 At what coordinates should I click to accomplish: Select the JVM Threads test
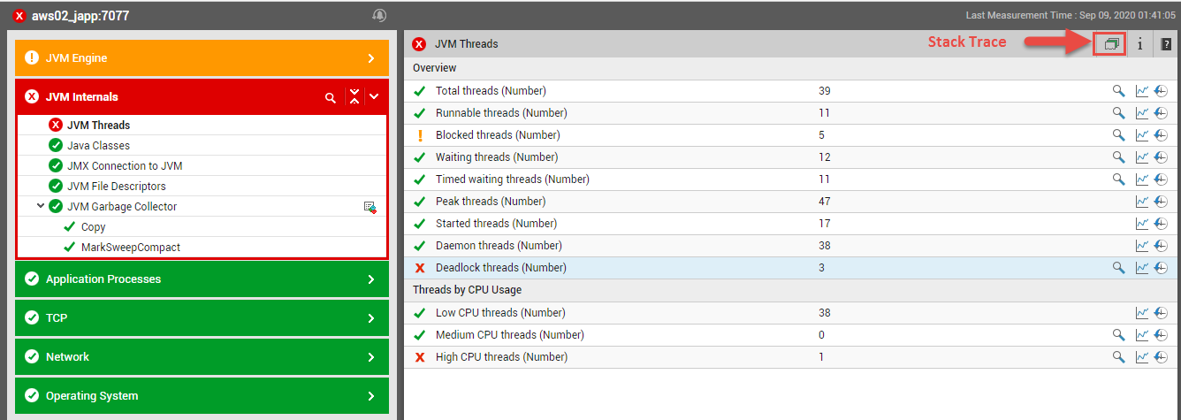click(x=98, y=126)
